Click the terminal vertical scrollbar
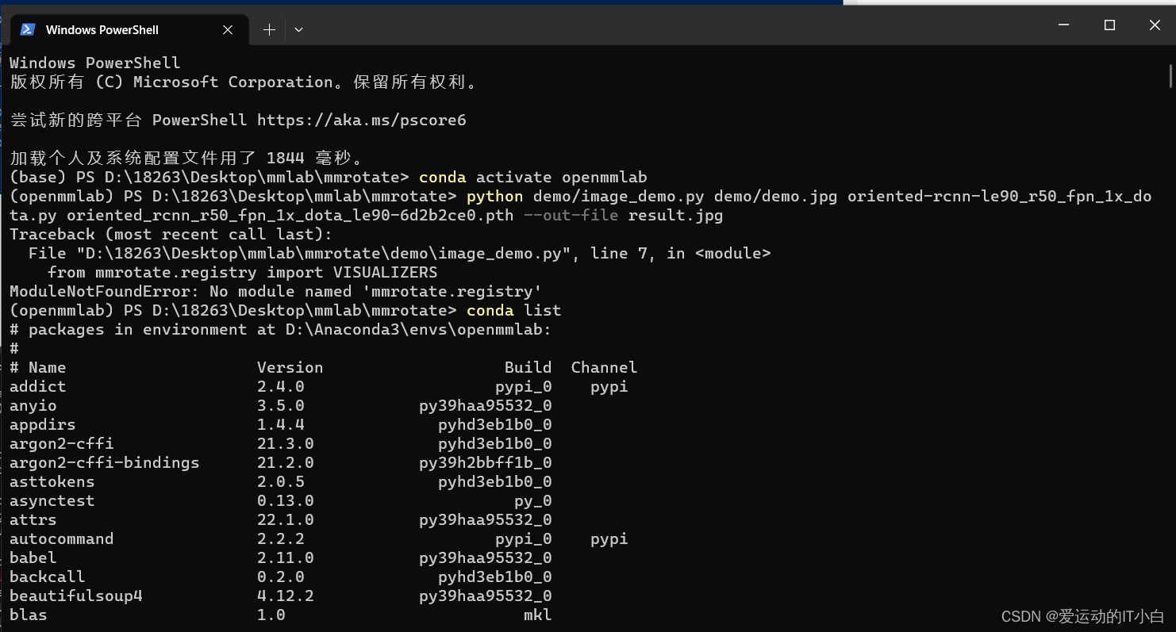This screenshot has width=1176, height=632. [x=1170, y=75]
